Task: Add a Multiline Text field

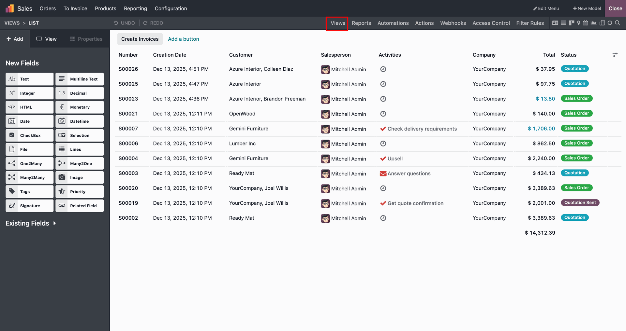Action: (x=80, y=79)
